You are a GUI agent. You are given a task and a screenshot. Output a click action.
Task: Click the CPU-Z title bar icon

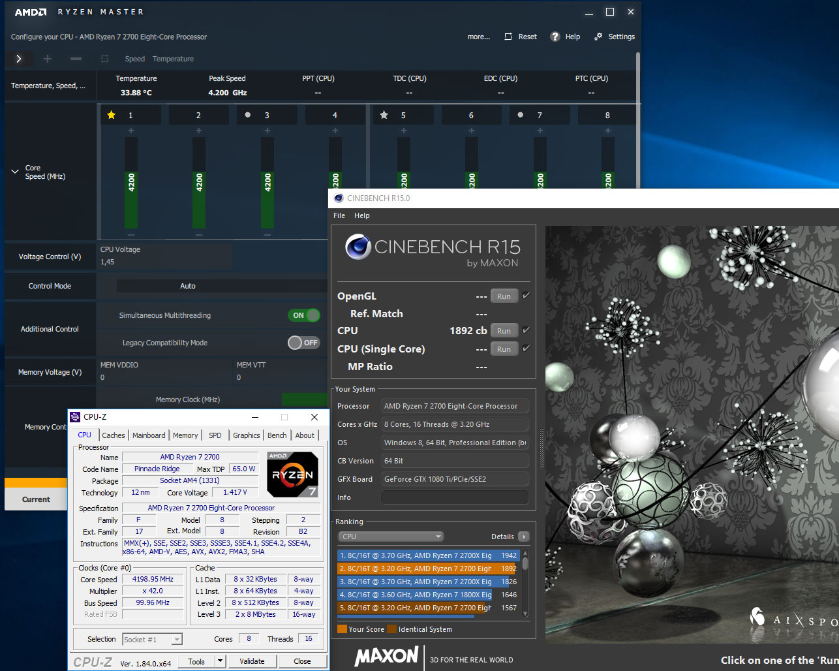[x=76, y=417]
